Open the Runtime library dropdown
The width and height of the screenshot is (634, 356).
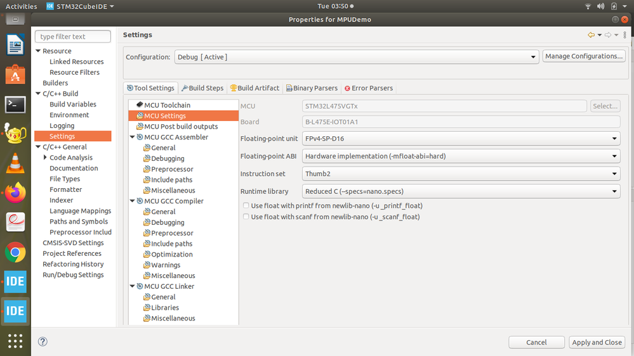[x=461, y=191]
